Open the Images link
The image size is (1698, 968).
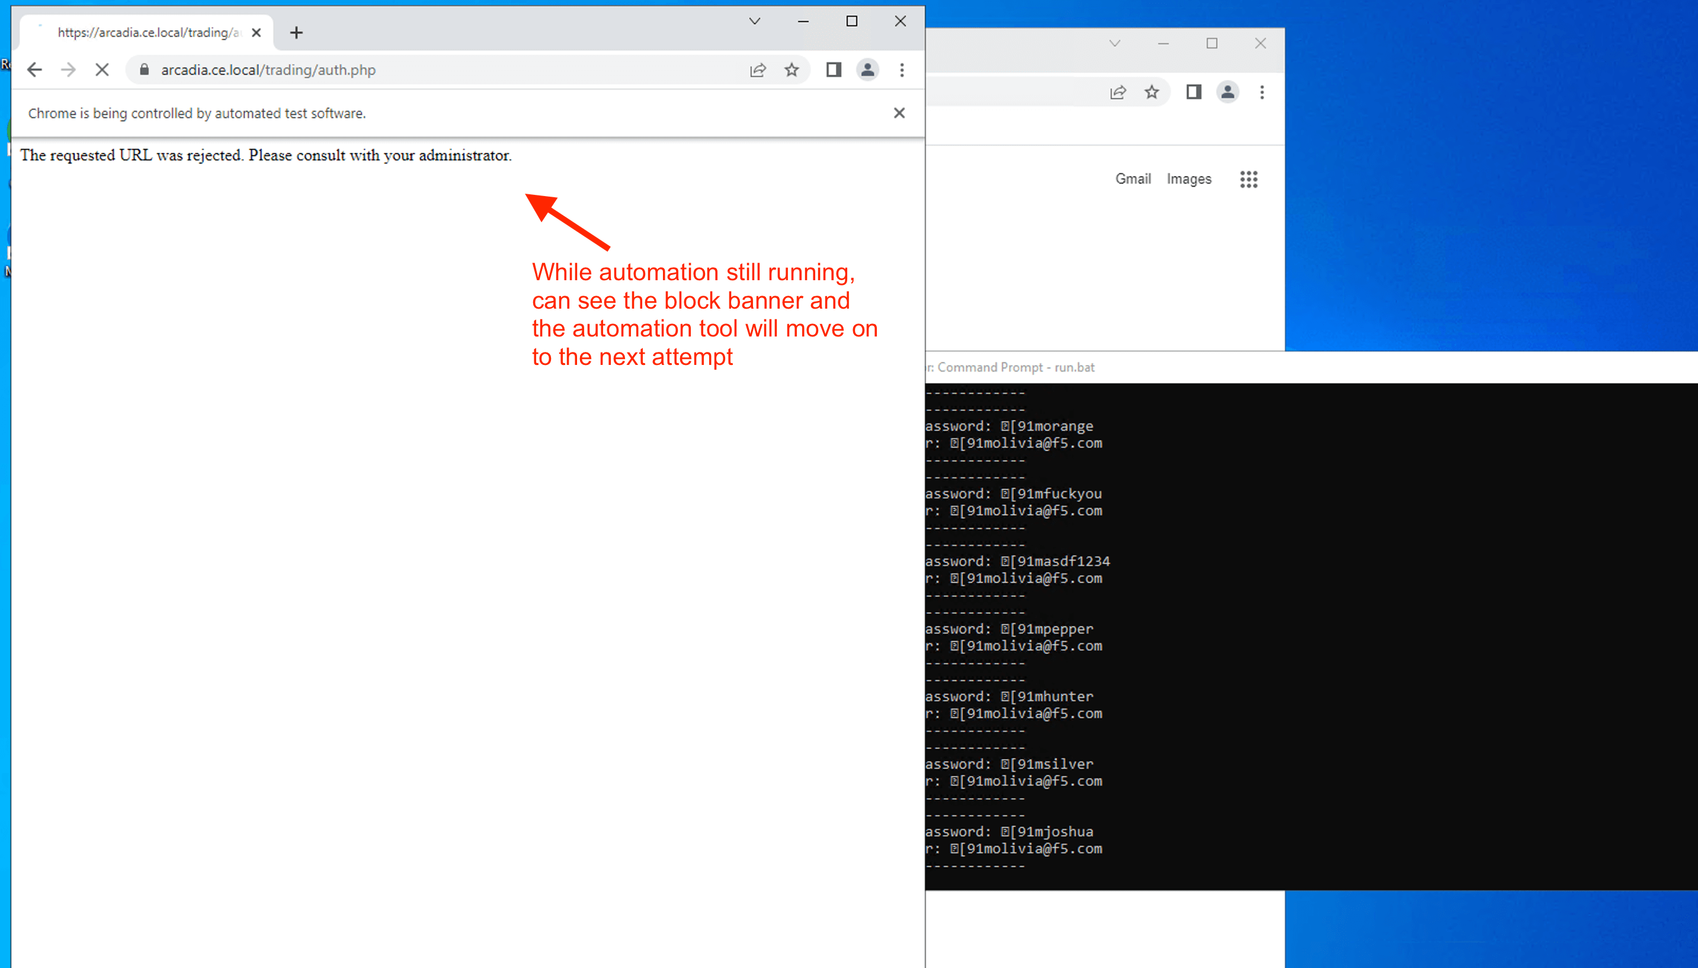(x=1188, y=179)
